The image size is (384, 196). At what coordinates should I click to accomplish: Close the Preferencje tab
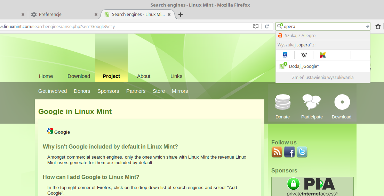coord(96,15)
